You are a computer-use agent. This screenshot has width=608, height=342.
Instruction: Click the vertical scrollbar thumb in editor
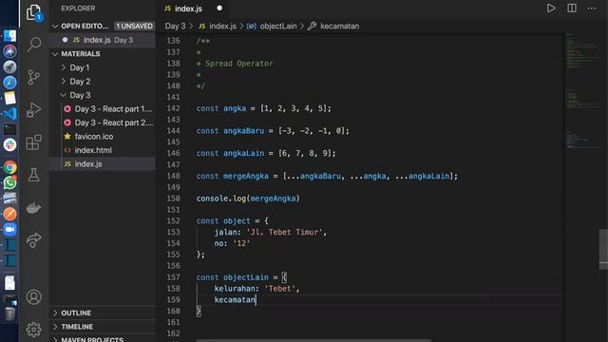(x=603, y=249)
